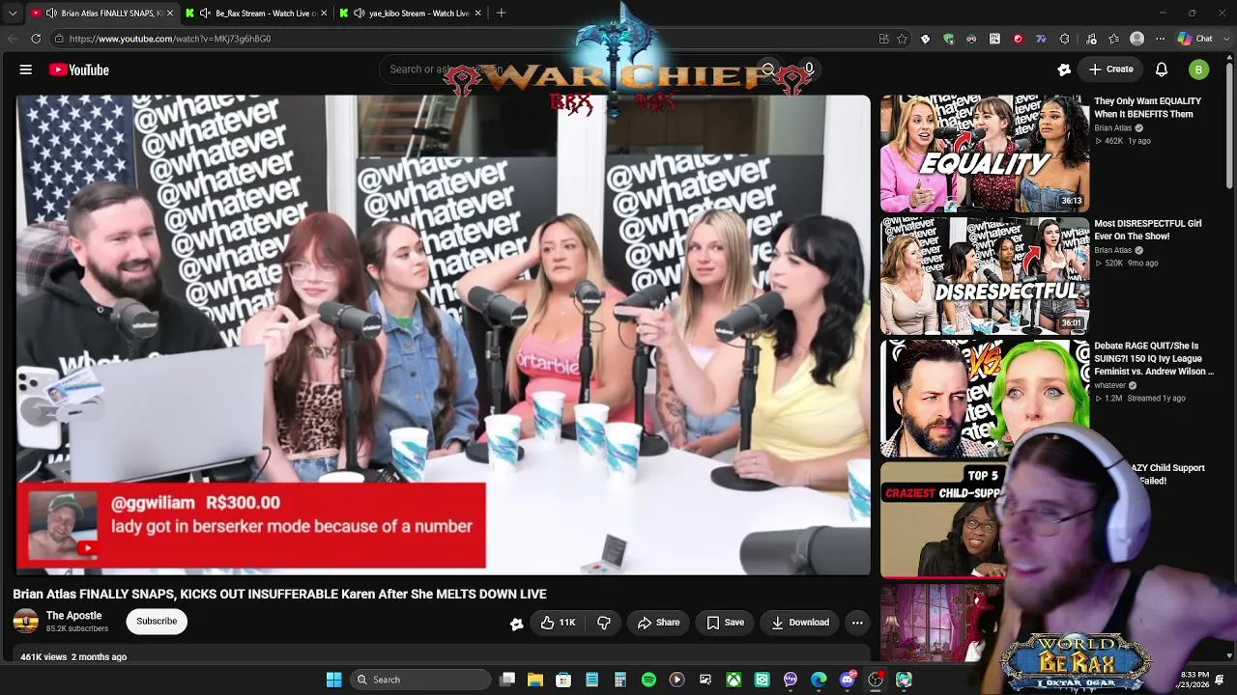
Task: Open a new browser tab
Action: pos(501,14)
